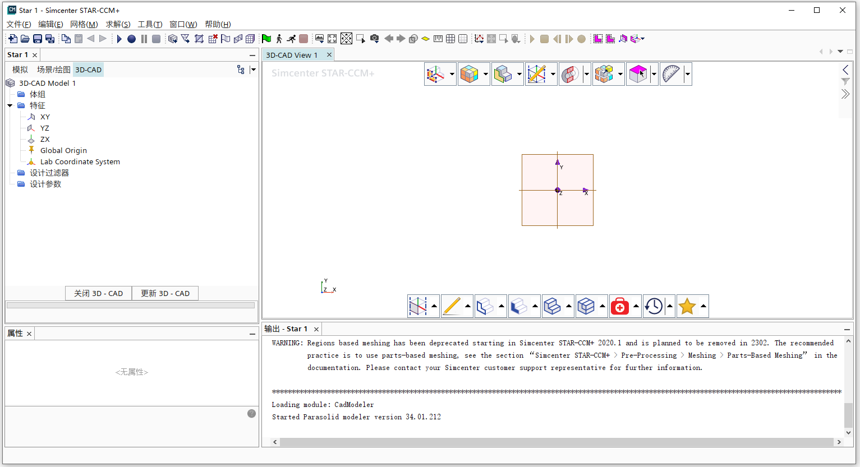Open dropdown next to colored cube icon
The height and width of the screenshot is (467, 860).
coord(485,74)
